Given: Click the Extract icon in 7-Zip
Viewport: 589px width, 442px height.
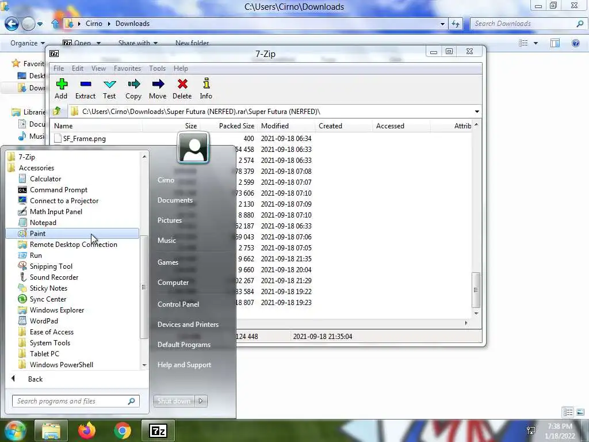Looking at the screenshot, I should (x=85, y=89).
